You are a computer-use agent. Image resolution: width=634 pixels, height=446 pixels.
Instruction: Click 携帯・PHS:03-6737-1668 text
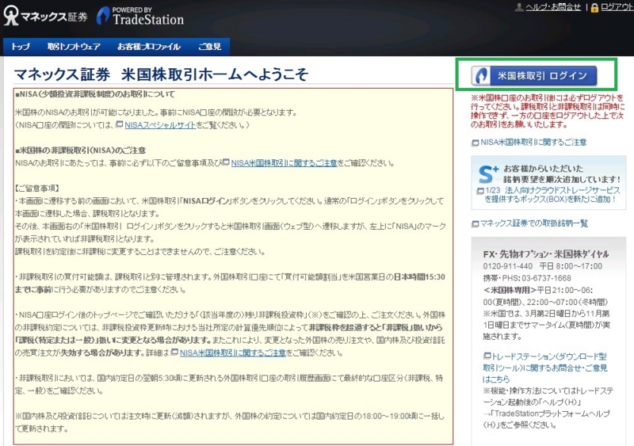click(527, 278)
